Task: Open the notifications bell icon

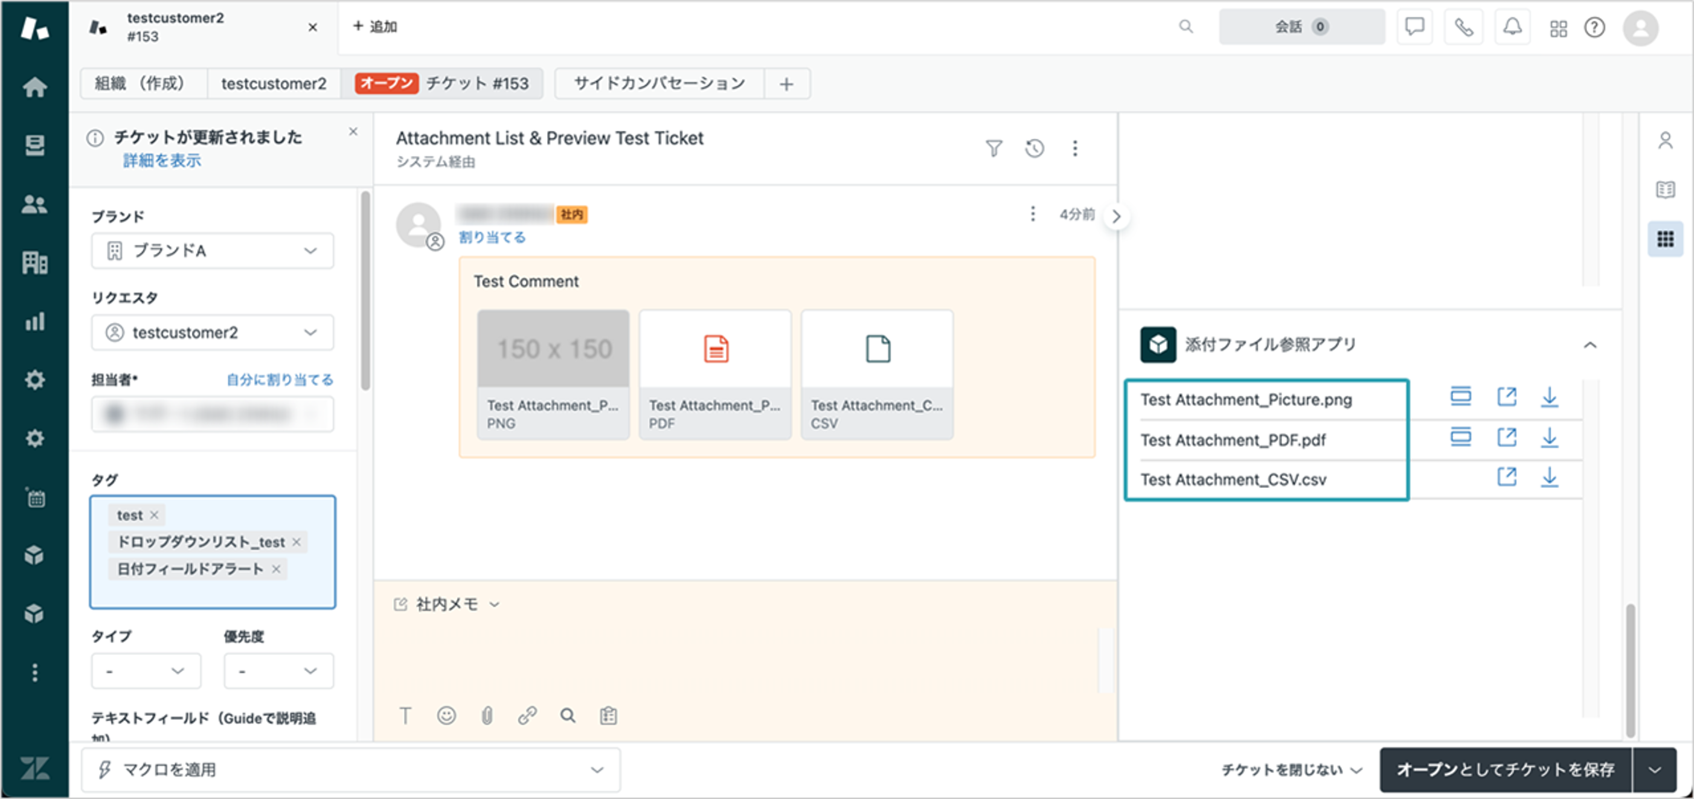Action: click(1512, 27)
